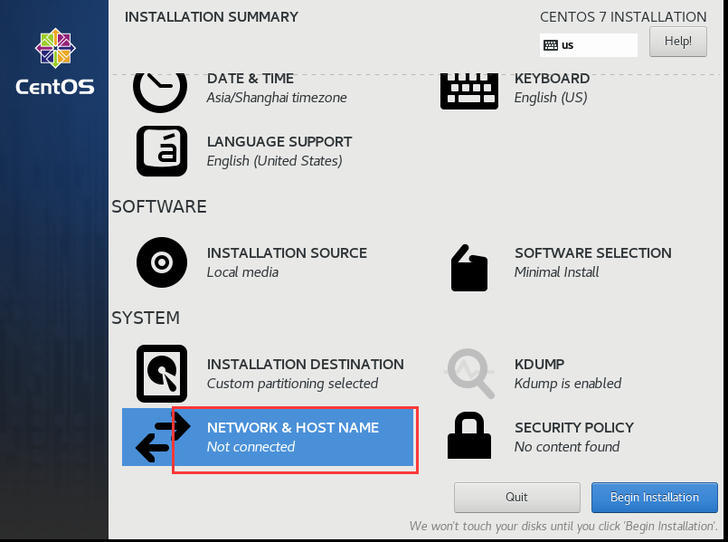Click the Security Policy padlock icon
Image resolution: width=728 pixels, height=542 pixels.
coord(469,435)
